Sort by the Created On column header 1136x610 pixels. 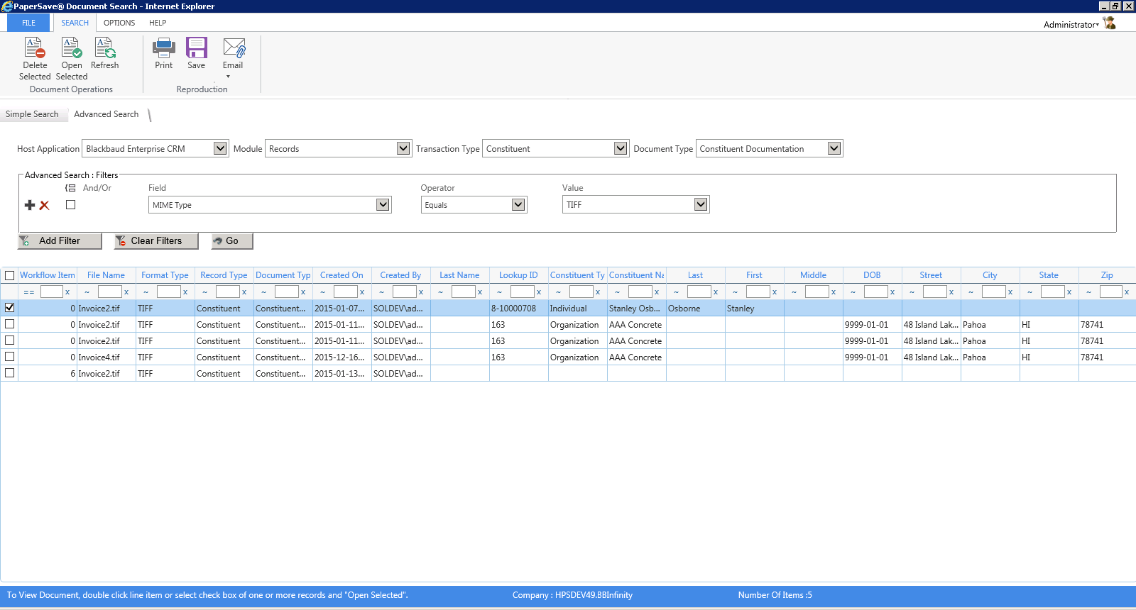click(x=342, y=275)
